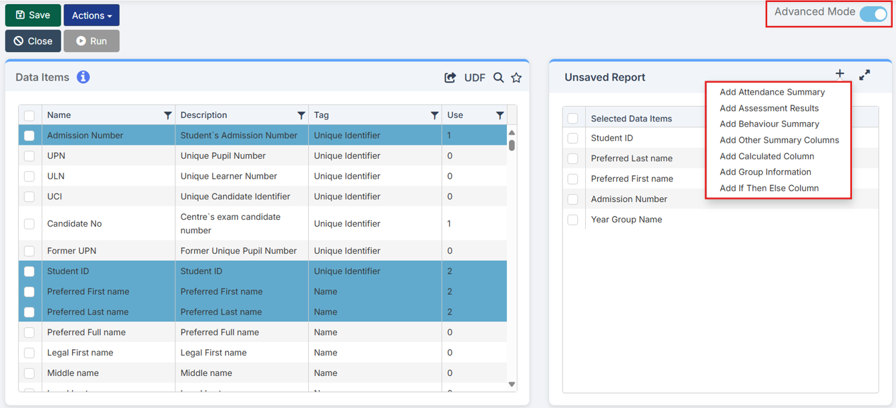Screen dimensions: 896x408
Task: Tick the Student ID checkbox in Data Items
Action: [29, 271]
